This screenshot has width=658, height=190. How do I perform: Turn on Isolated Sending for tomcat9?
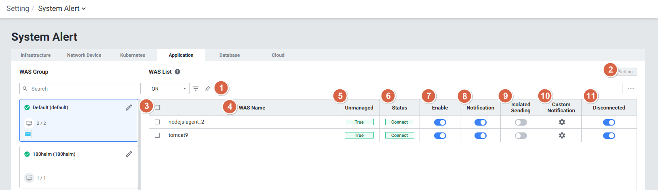pyautogui.click(x=521, y=136)
